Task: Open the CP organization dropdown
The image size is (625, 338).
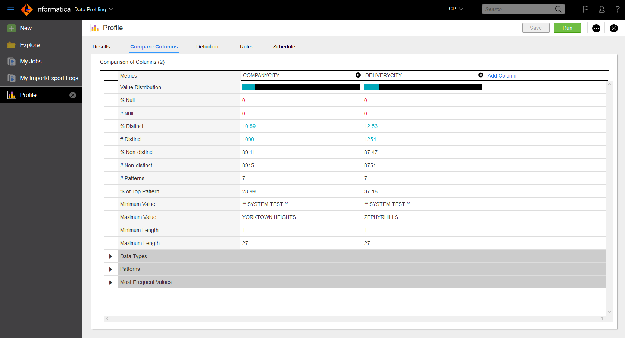Action: coord(456,9)
